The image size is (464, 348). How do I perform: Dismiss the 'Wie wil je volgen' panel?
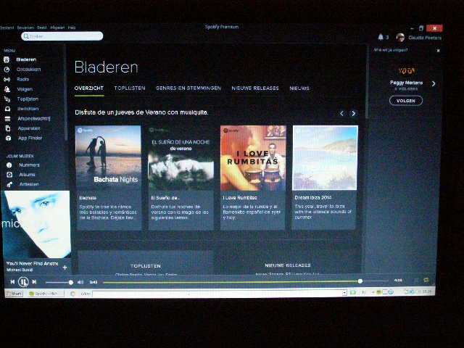[x=438, y=51]
